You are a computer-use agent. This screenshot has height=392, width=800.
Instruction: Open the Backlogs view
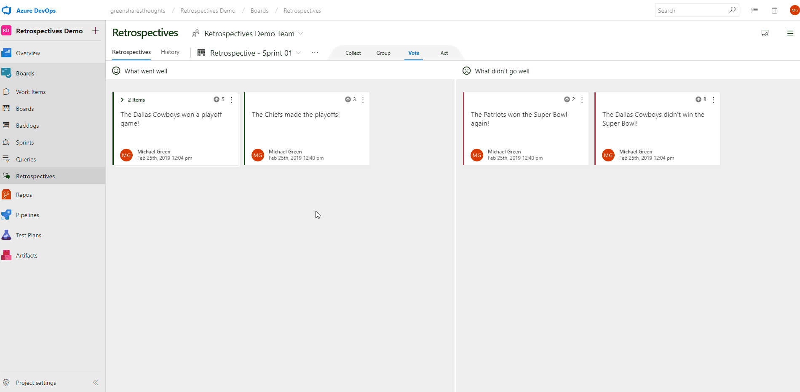click(27, 125)
